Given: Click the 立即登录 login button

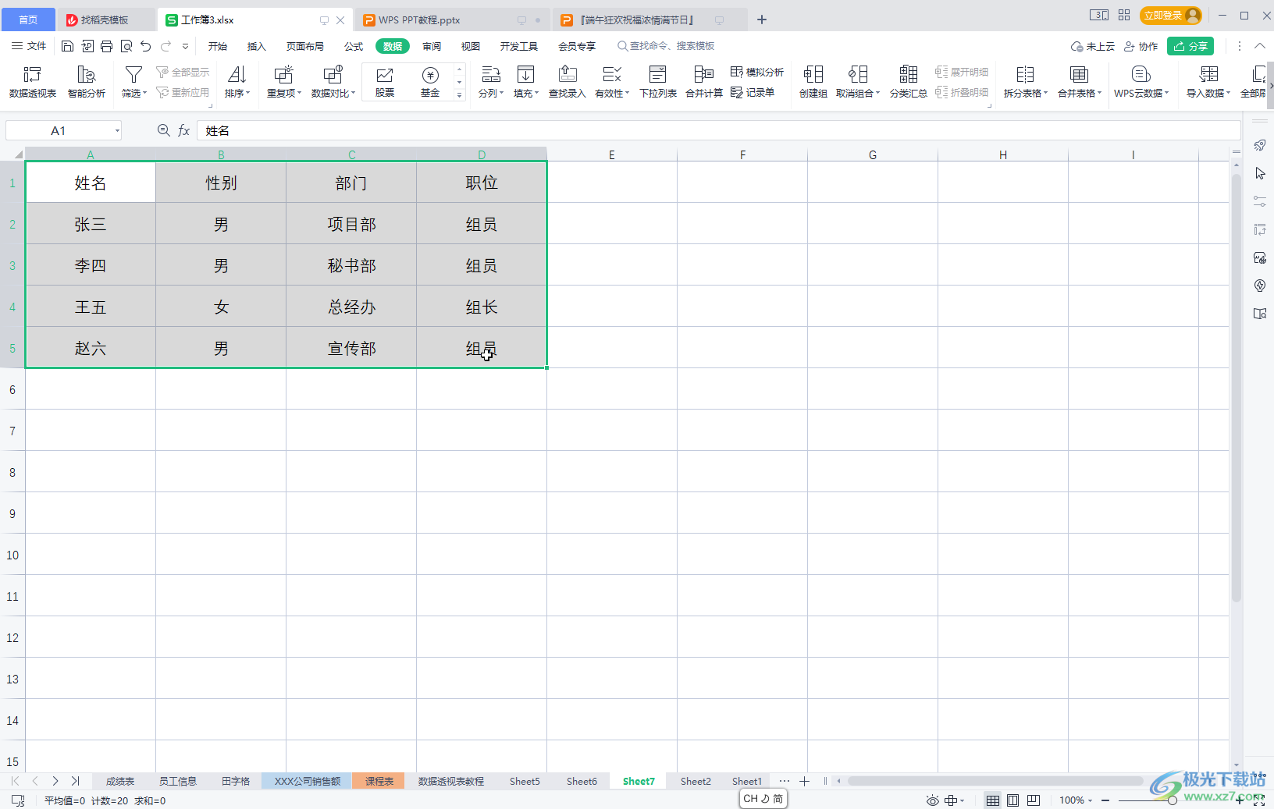Looking at the screenshot, I should (x=1170, y=15).
